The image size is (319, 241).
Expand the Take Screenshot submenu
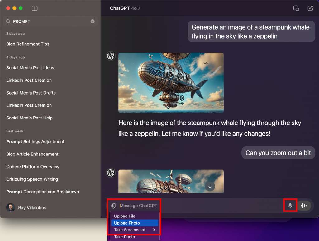(x=134, y=230)
